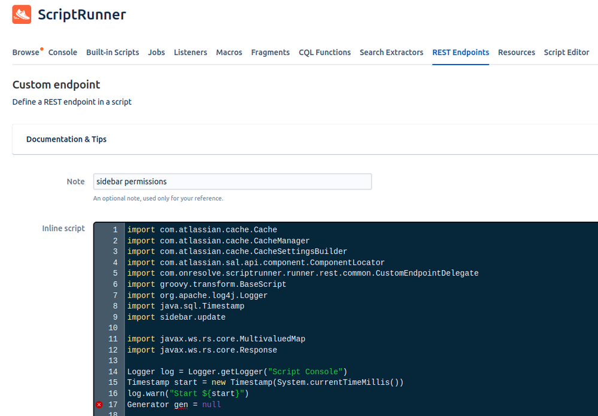598x416 pixels.
Task: Click the underlined gen variable on line 17
Action: point(181,405)
